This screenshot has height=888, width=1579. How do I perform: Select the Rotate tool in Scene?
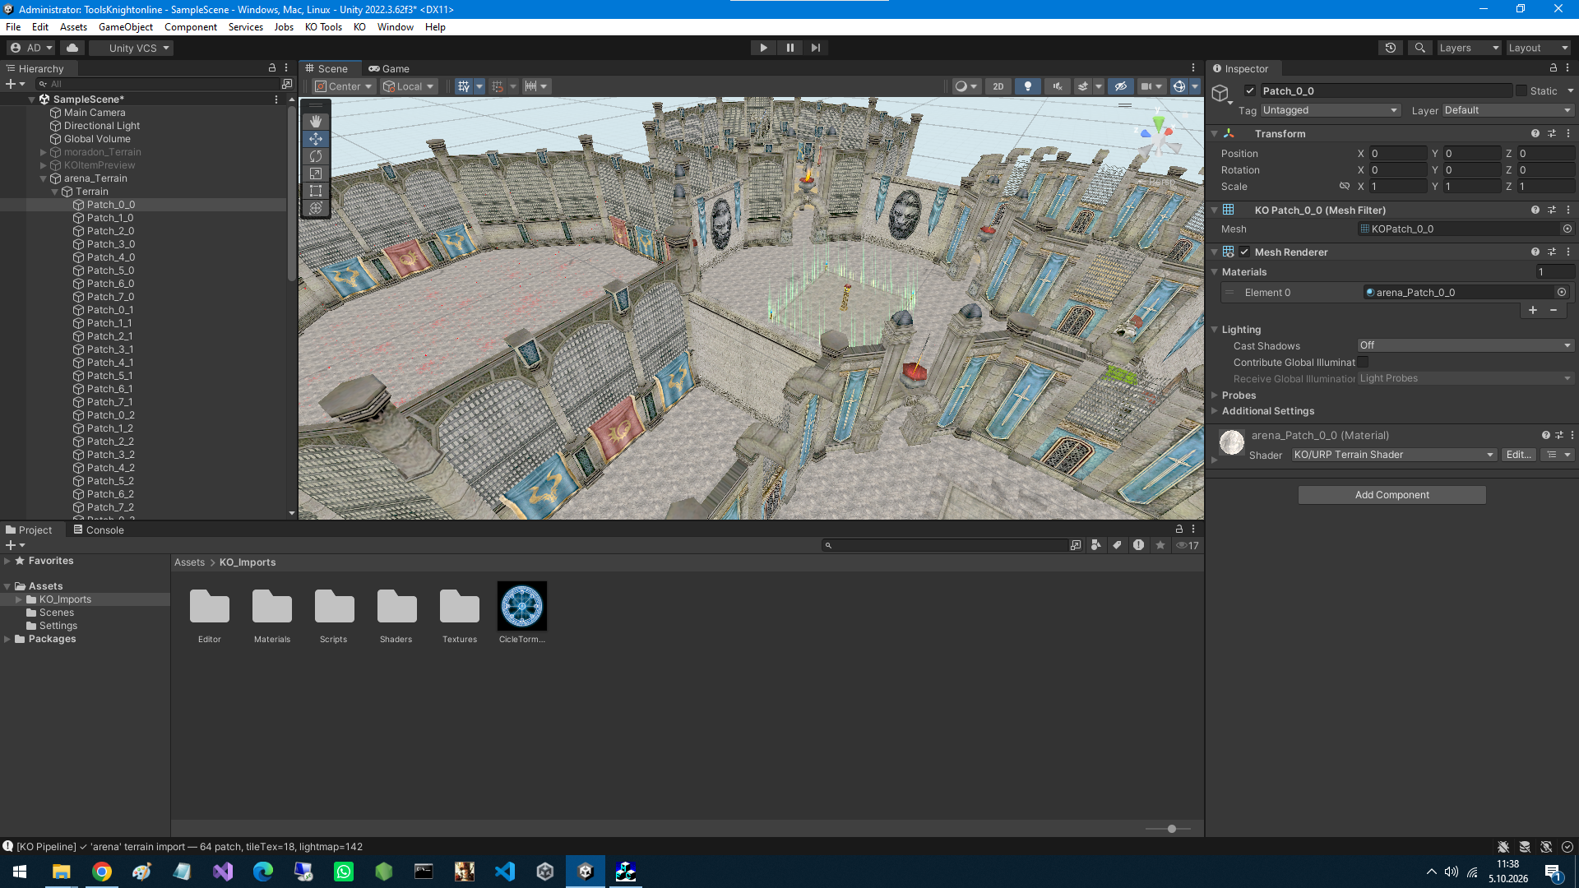pos(316,156)
